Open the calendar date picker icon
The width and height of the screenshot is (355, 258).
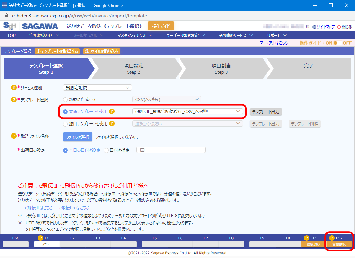pyautogui.click(x=142, y=150)
